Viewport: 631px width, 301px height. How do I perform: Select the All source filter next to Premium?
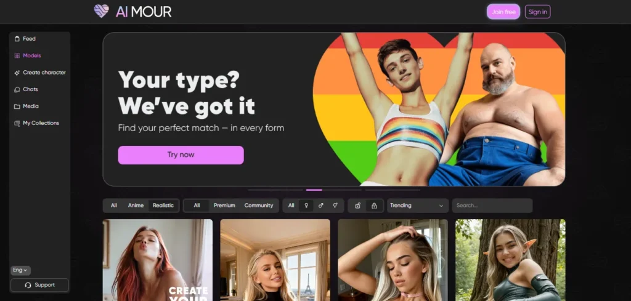pos(197,206)
